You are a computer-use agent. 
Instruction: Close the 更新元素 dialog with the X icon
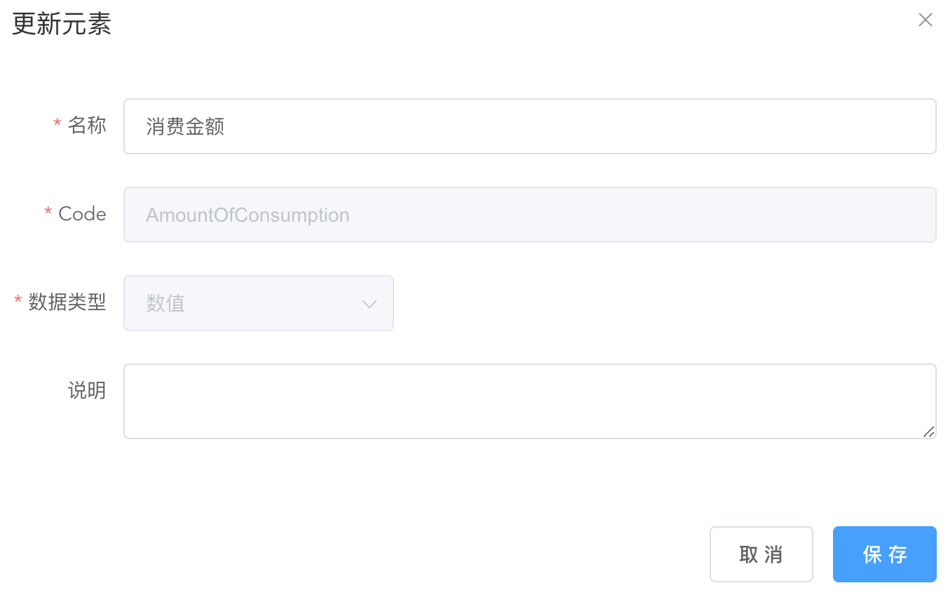925,20
